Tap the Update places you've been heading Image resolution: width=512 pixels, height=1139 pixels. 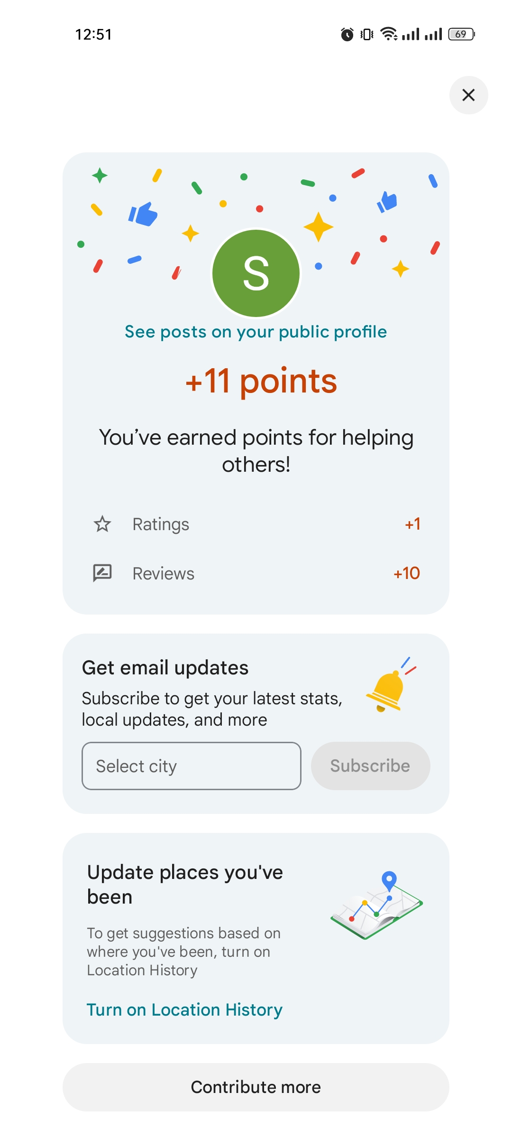(185, 885)
